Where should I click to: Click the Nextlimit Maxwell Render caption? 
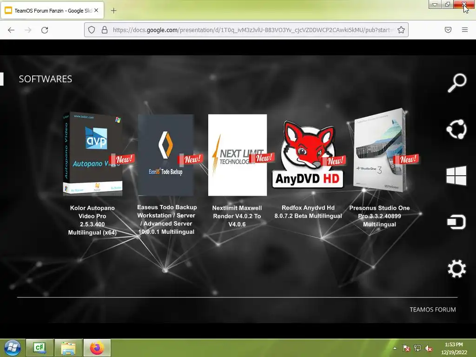click(237, 216)
